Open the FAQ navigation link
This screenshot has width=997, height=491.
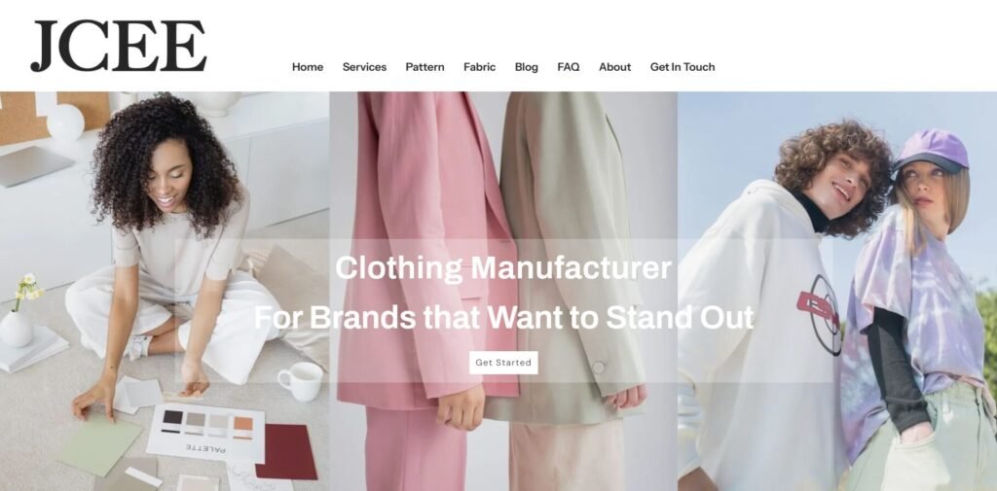[569, 67]
